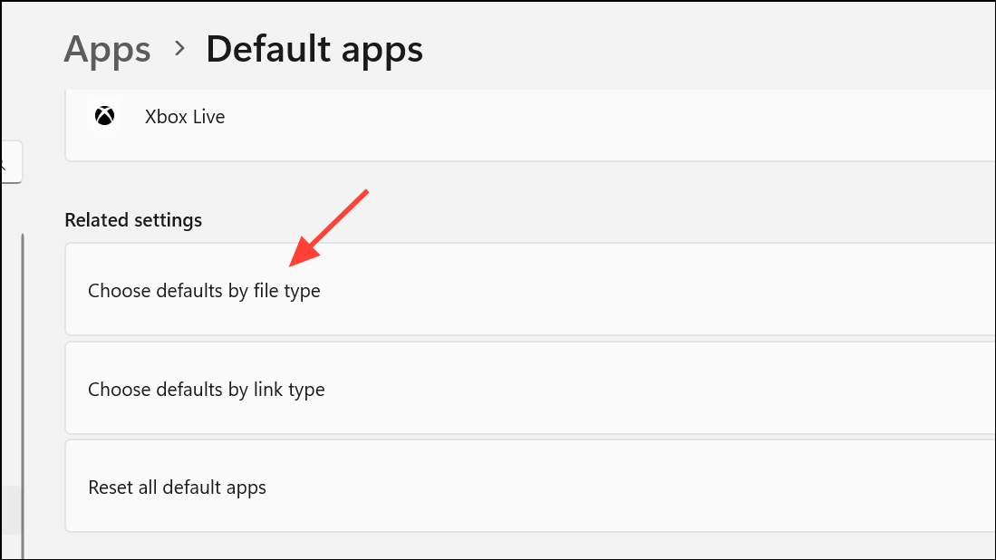Select Reset all default apps

pyautogui.click(x=177, y=488)
